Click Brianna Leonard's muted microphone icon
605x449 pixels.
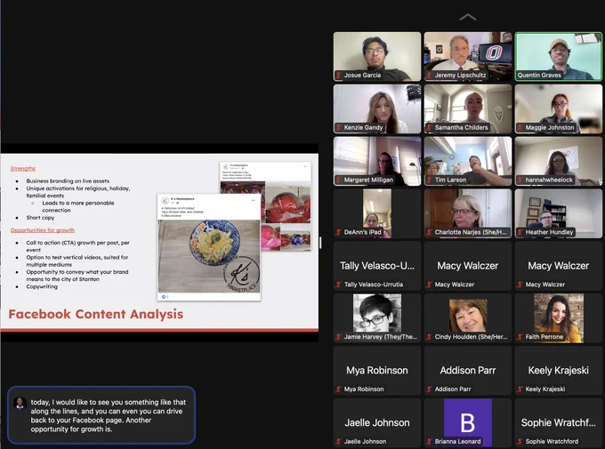pyautogui.click(x=429, y=442)
